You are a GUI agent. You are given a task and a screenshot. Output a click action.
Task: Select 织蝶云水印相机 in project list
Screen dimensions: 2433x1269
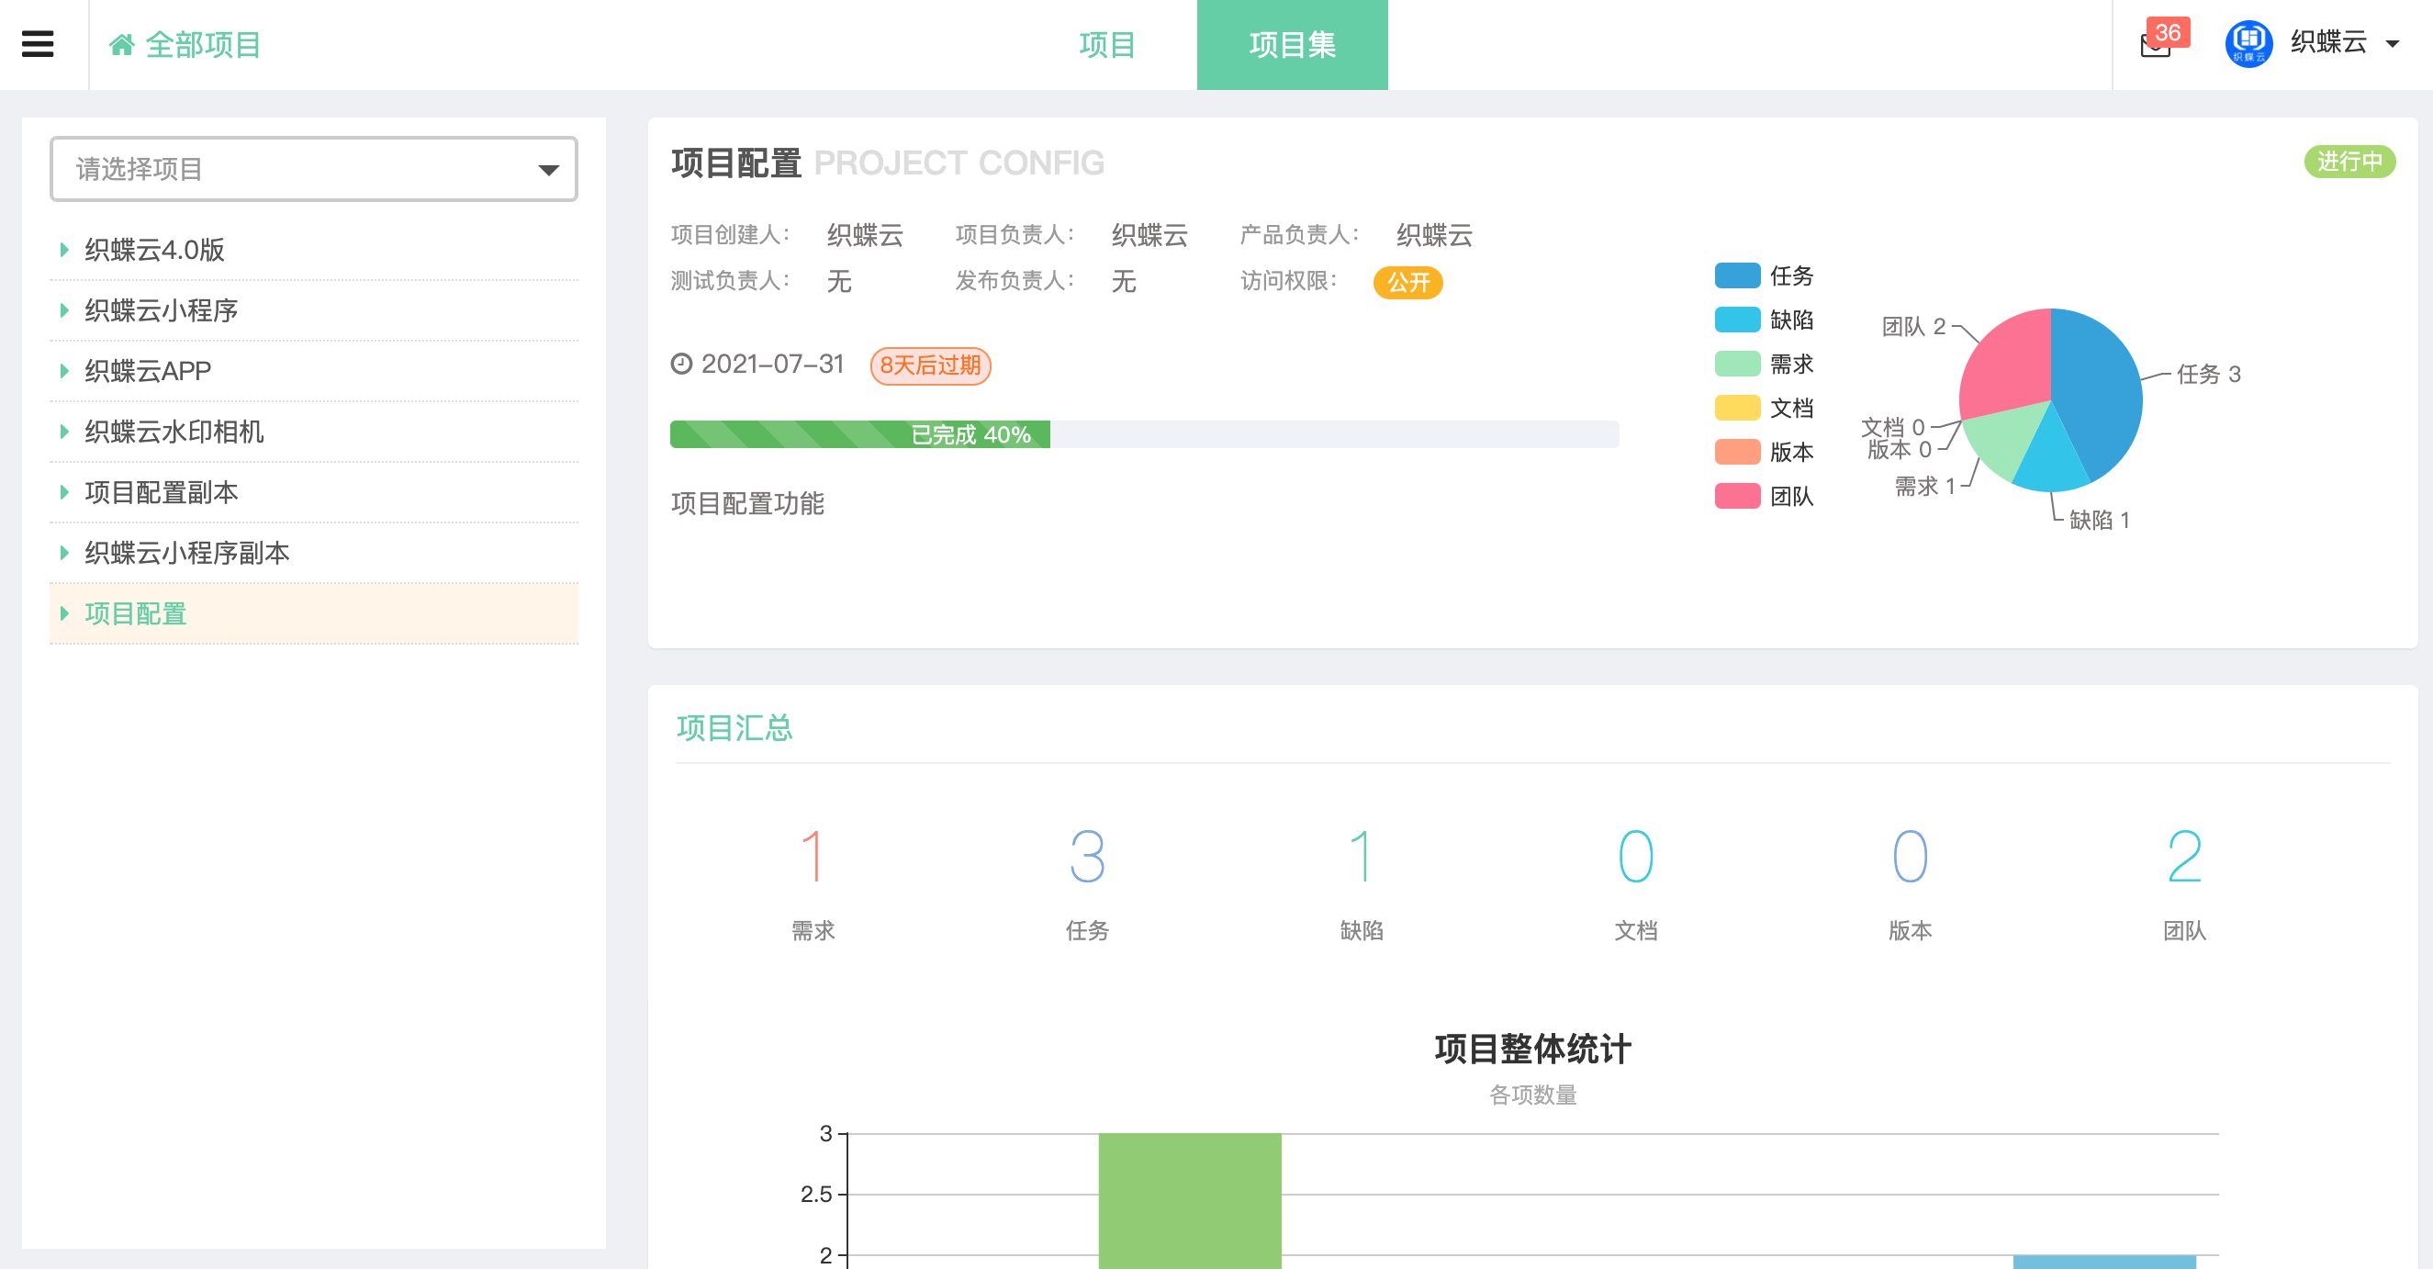tap(174, 431)
